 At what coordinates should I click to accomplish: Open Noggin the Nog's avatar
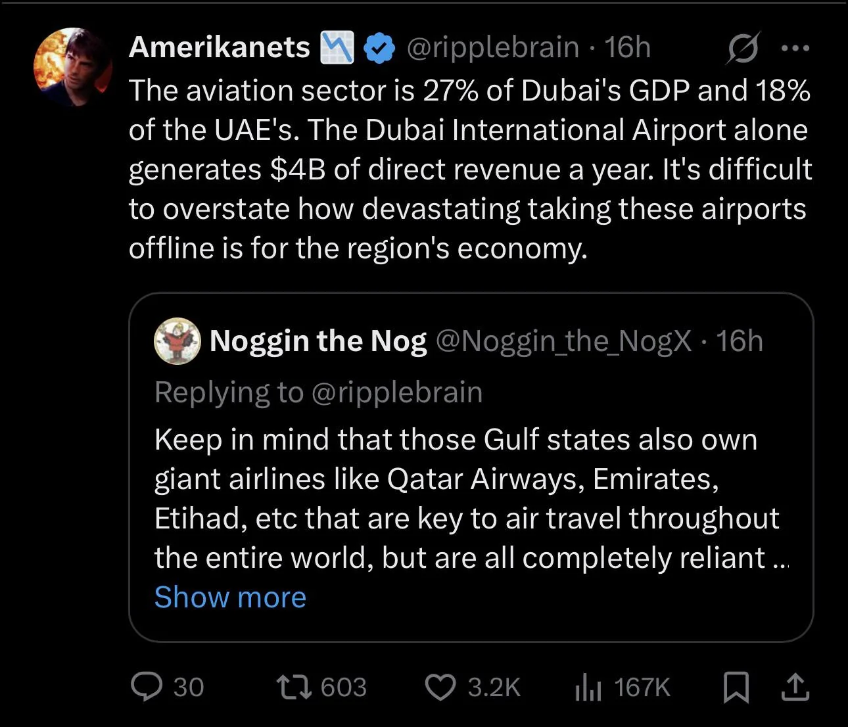click(177, 340)
